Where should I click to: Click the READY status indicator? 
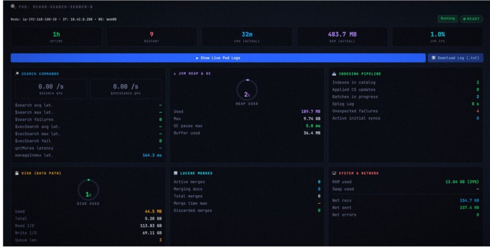(x=471, y=19)
